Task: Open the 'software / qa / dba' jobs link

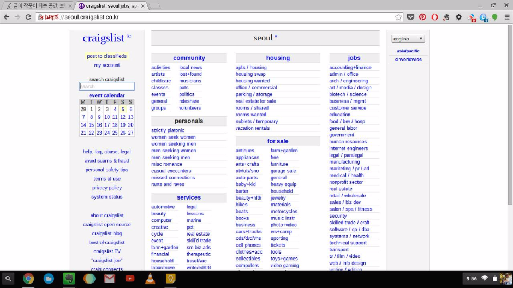Action: pos(349,230)
